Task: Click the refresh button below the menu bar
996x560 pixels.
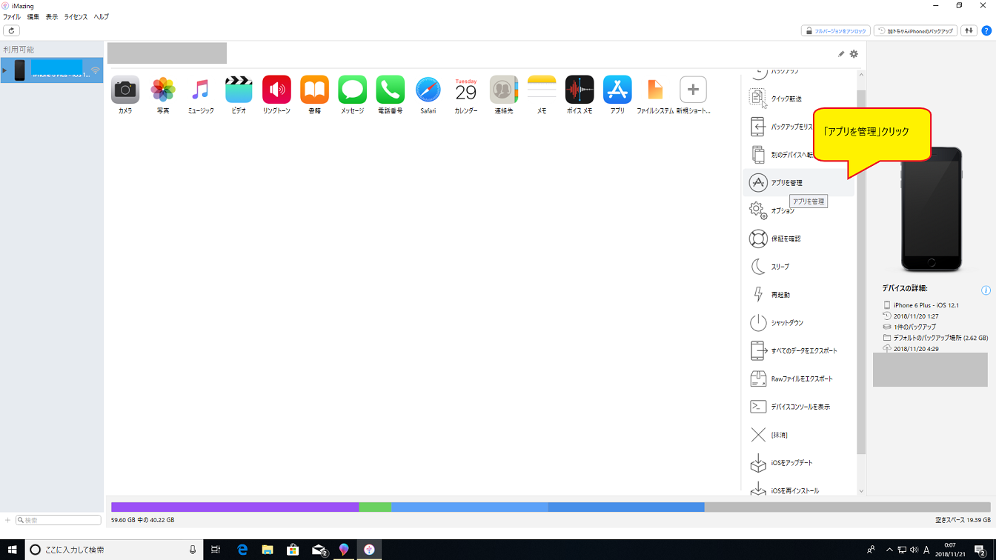Action: pyautogui.click(x=11, y=31)
